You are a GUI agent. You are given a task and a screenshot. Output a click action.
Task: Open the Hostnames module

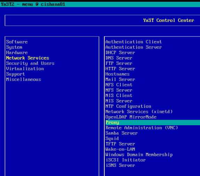pos(118,74)
